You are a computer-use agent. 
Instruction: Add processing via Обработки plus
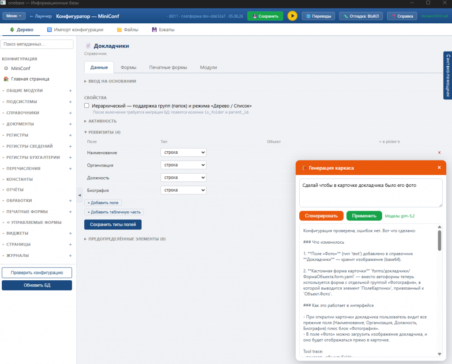tap(70, 201)
